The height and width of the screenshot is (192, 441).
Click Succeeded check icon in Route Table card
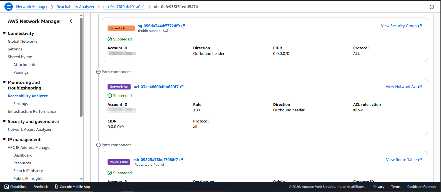pyautogui.click(x=110, y=173)
